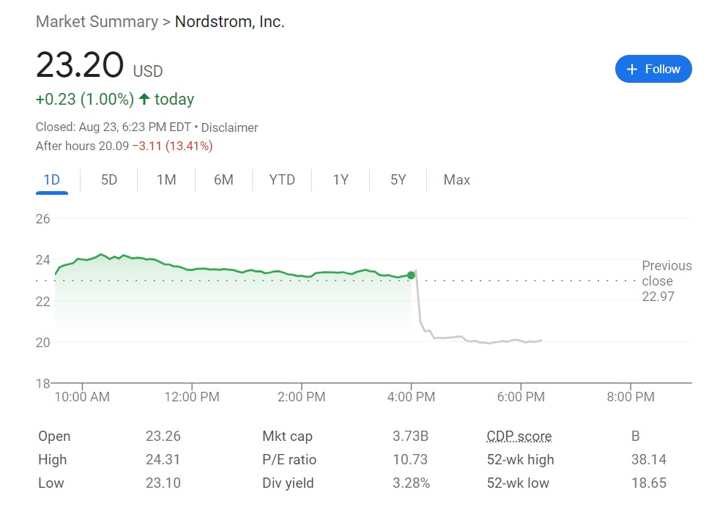Switch to the 5D time range tab
The image size is (720, 509).
[109, 180]
